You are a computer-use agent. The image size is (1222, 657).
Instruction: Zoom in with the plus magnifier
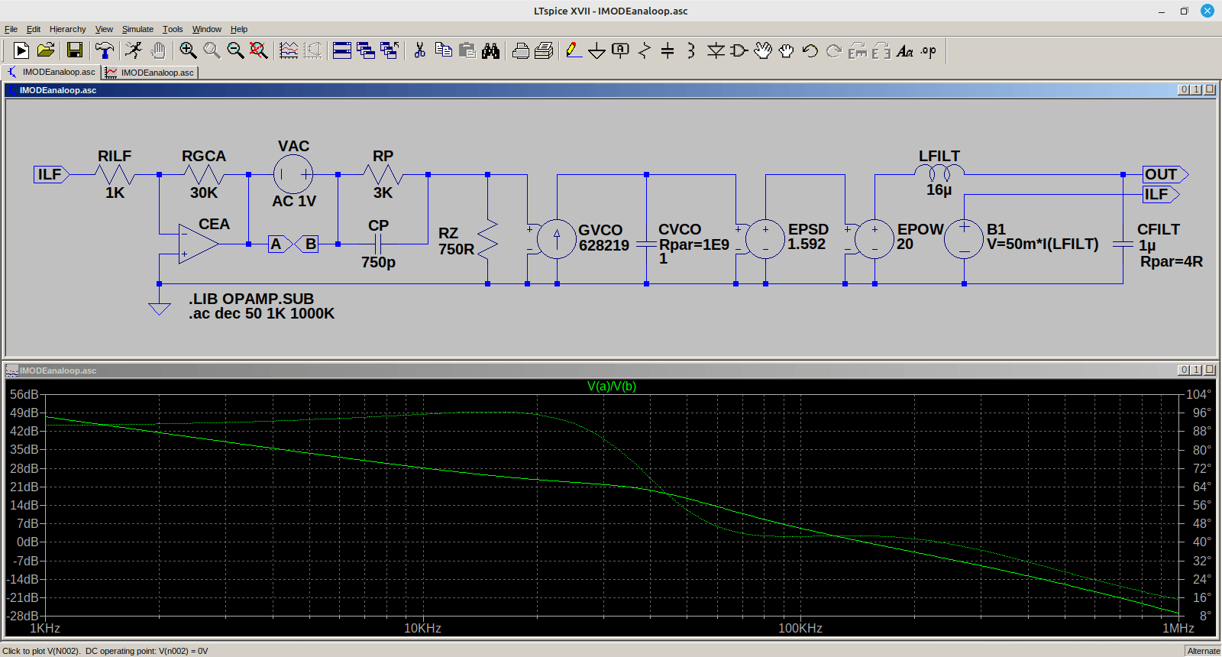[x=188, y=50]
